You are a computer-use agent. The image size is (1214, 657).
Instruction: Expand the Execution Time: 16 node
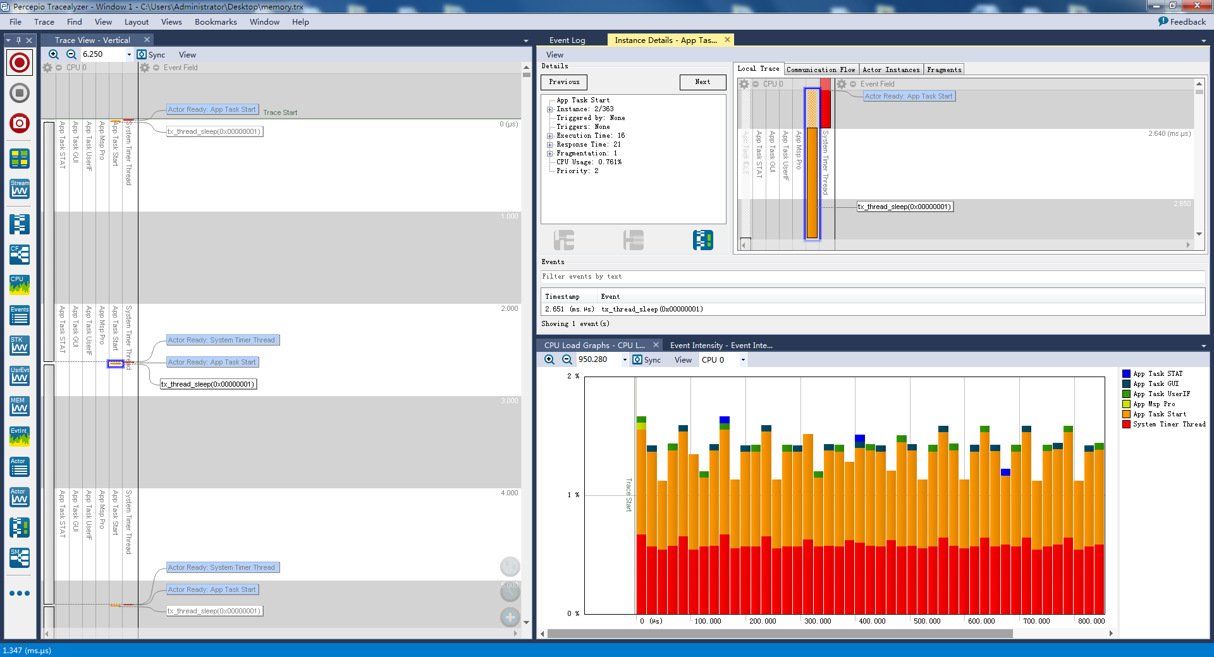tap(550, 136)
